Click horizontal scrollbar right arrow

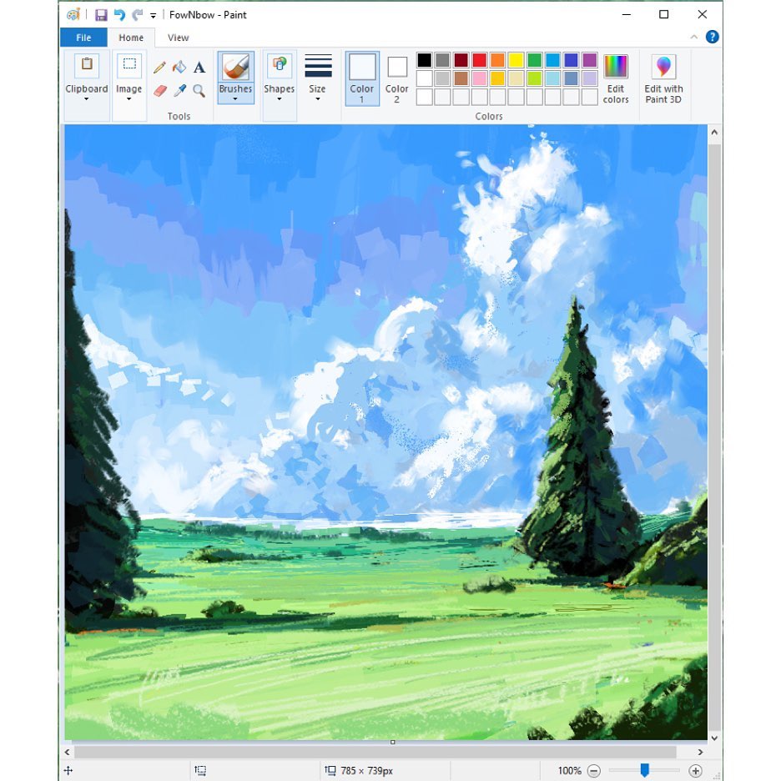[700, 752]
